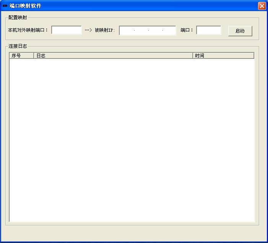Image resolution: width=268 pixels, height=243 pixels.
Task: Click the 被映射IP label text
Action: (105, 30)
